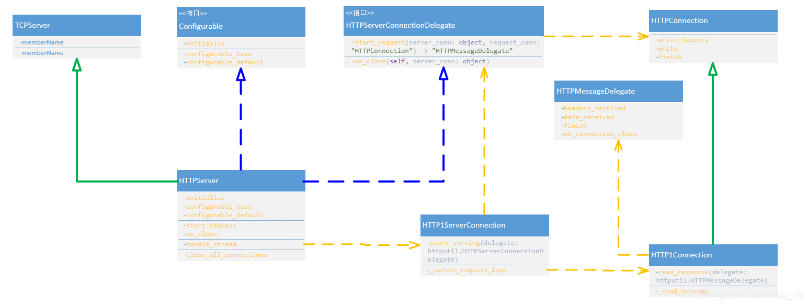
Task: Click the <<接口>> stereotype above Configurable
Action: pyautogui.click(x=193, y=14)
